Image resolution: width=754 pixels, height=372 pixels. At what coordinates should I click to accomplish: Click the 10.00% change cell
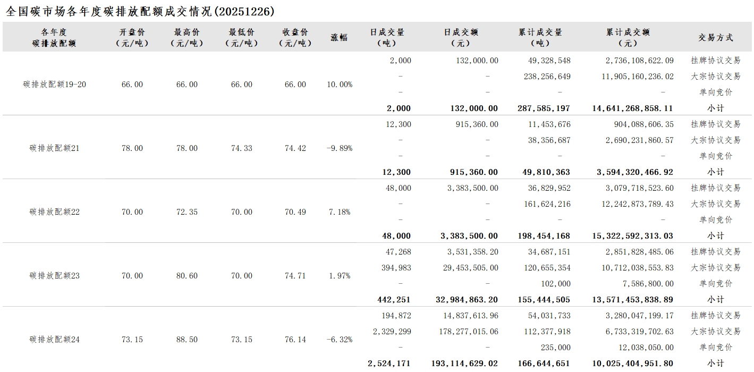coord(340,84)
